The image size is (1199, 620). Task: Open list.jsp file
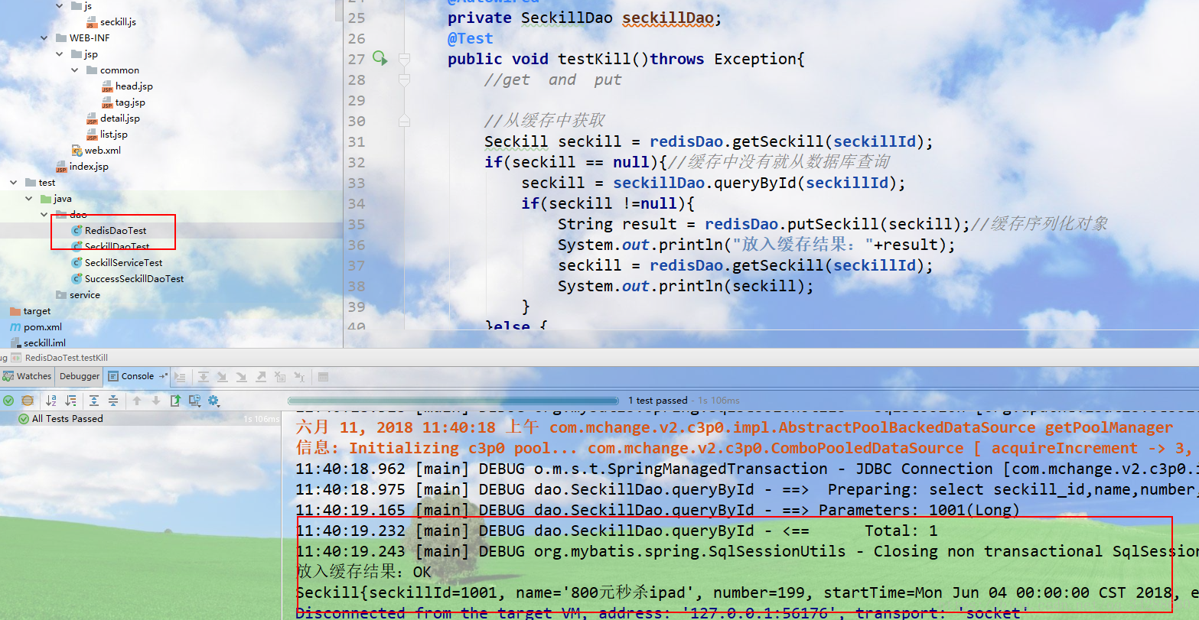click(107, 135)
